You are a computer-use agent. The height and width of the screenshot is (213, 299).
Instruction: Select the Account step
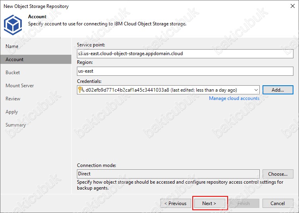(x=36, y=59)
